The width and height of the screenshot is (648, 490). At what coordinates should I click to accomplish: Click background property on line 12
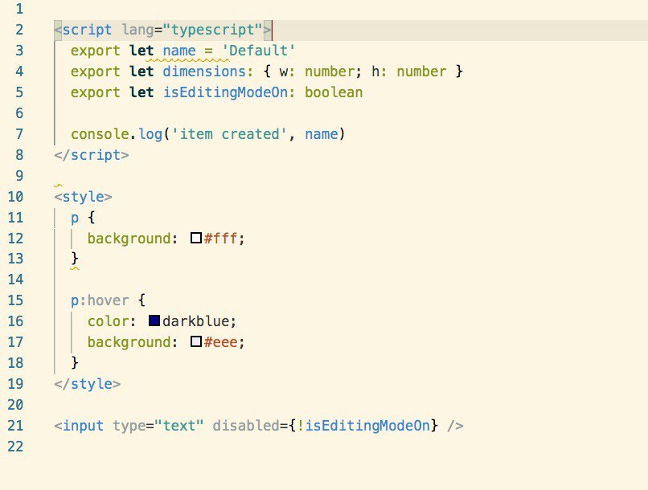point(129,239)
